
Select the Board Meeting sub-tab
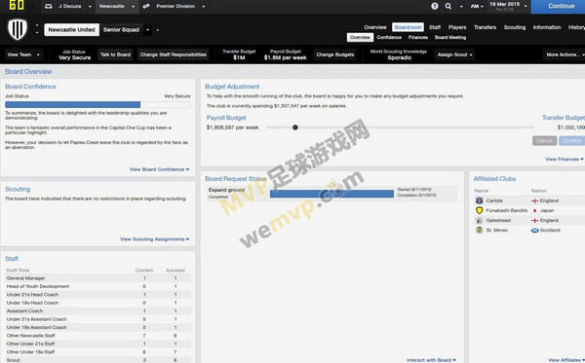tap(450, 37)
